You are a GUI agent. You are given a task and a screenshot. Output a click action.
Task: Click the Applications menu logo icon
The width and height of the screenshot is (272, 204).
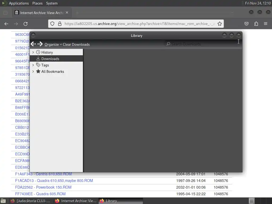coord(4,3)
